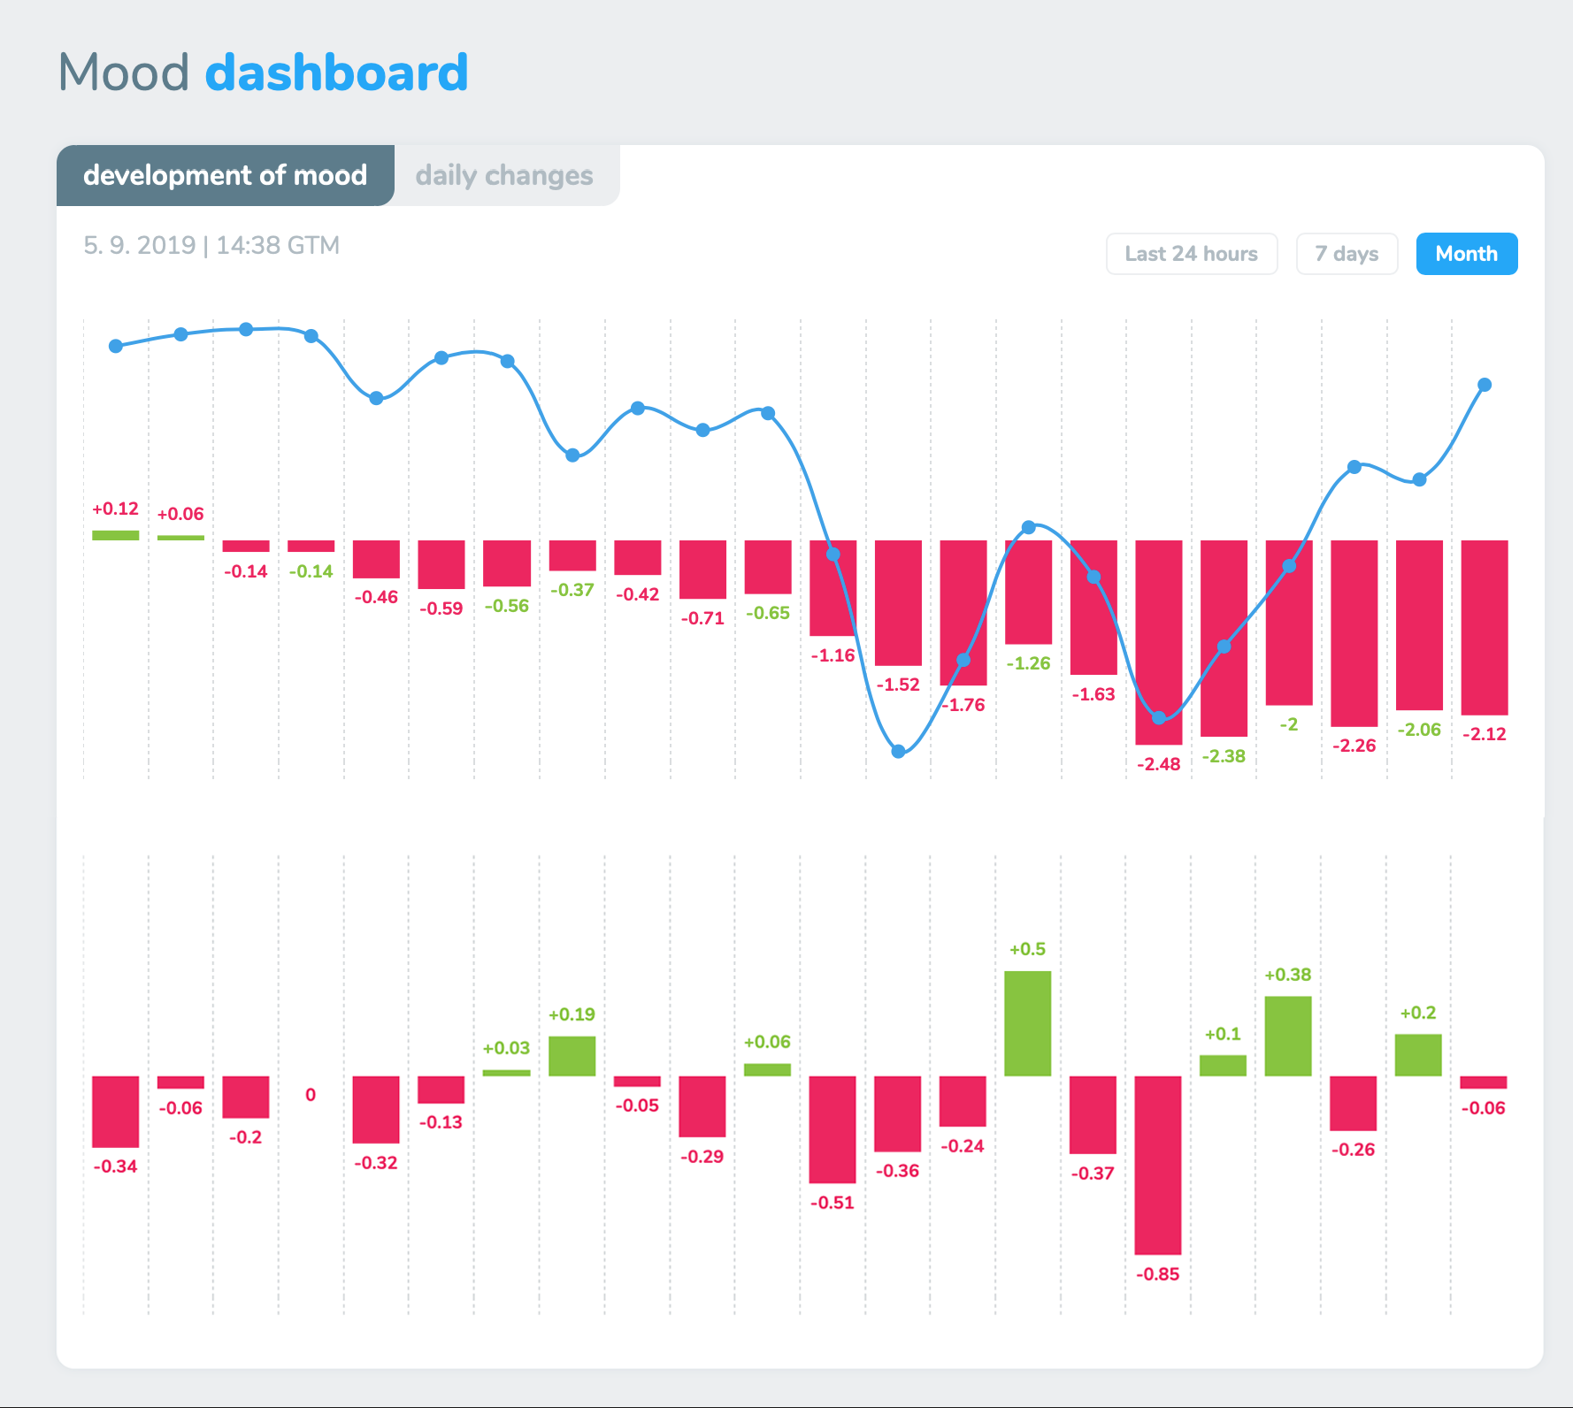This screenshot has width=1573, height=1408.
Task: Click the "Last 24 hours" range button
Action: (1191, 254)
